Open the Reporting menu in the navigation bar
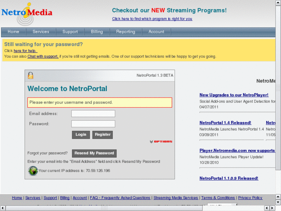Viewport: 281px width, 211px height. (x=126, y=32)
